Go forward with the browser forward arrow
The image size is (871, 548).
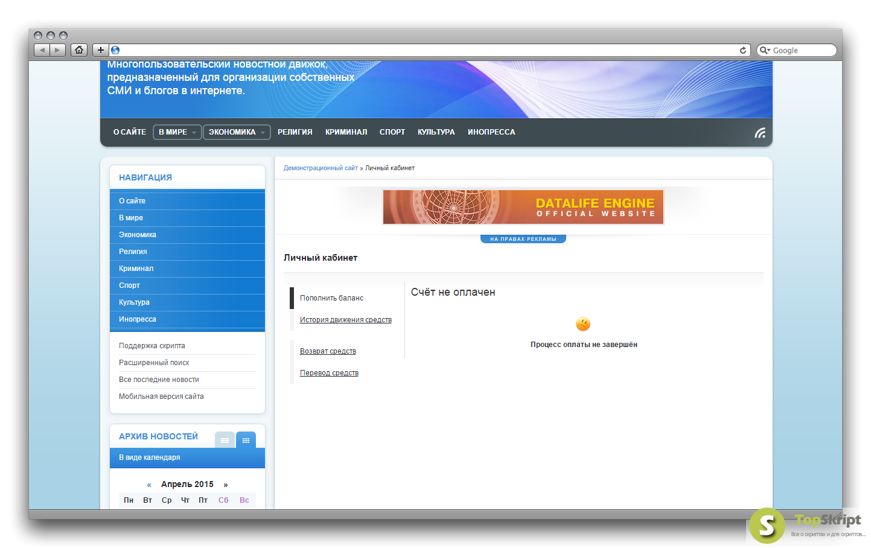pyautogui.click(x=57, y=50)
